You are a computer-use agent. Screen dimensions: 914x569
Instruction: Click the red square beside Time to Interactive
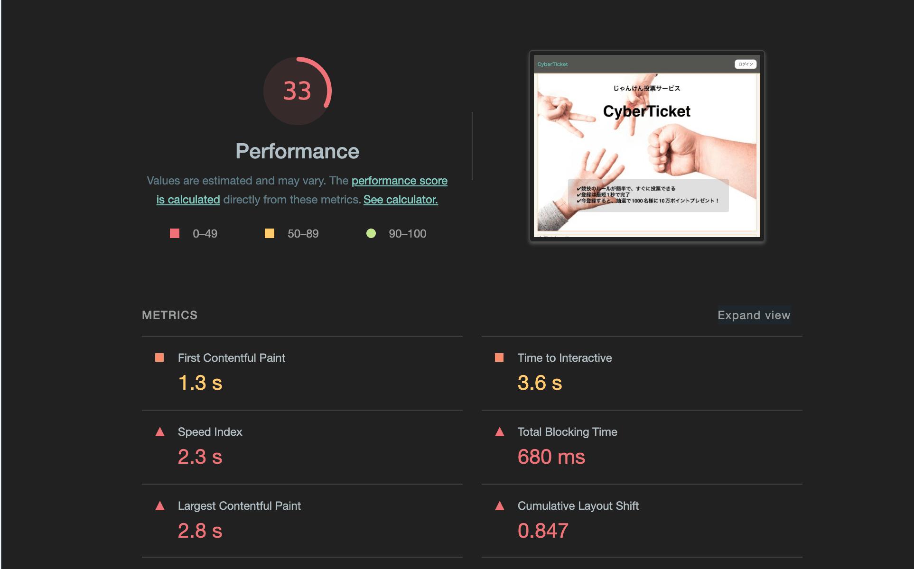coord(499,358)
